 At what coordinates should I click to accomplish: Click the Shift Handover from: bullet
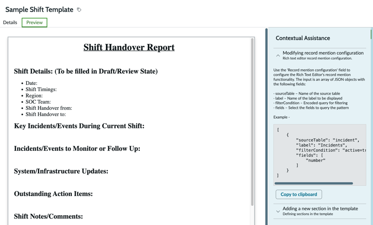49,108
